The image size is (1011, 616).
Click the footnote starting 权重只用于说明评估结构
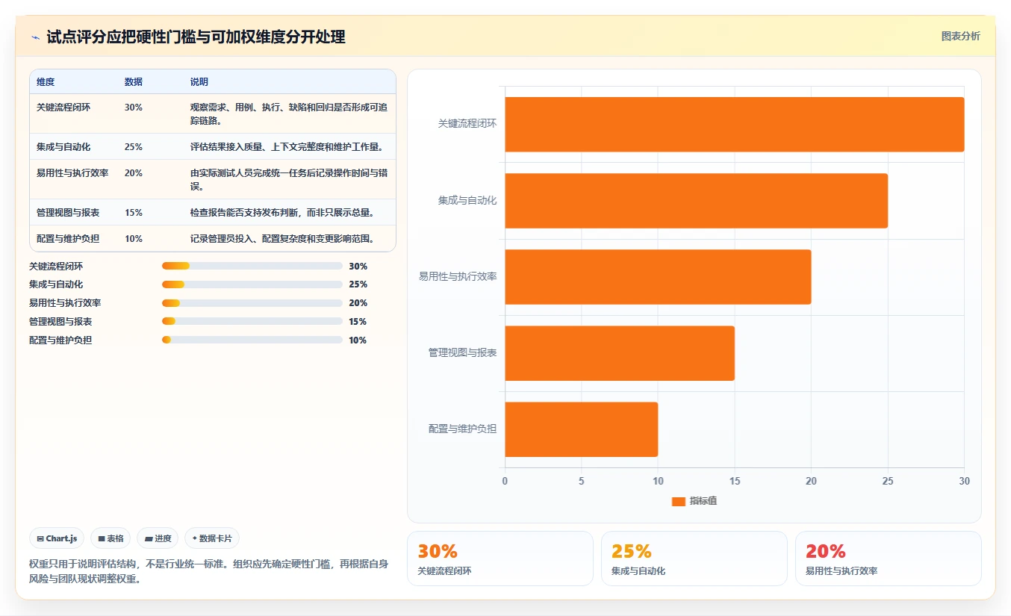coord(208,571)
